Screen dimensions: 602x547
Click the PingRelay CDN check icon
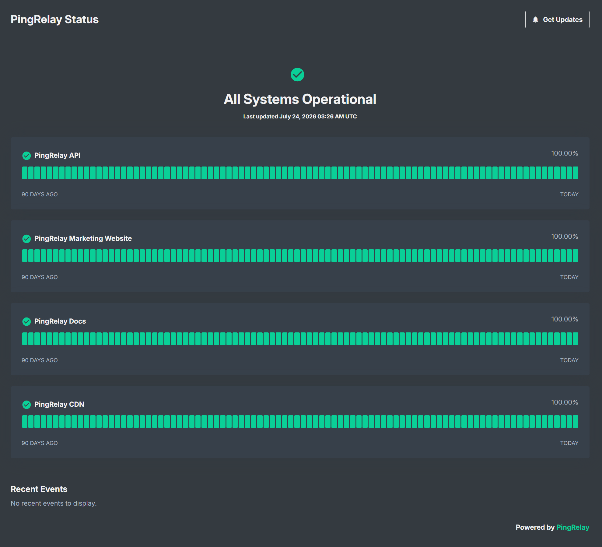point(26,405)
